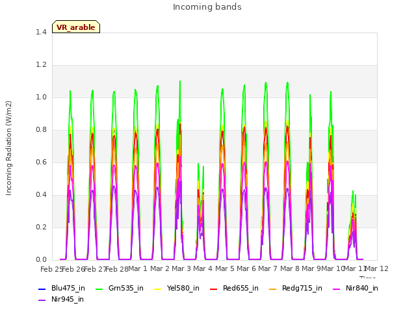Click the yellow Yel580_in legend swatch
Viewport: 416px width, 312px height.
click(x=158, y=289)
